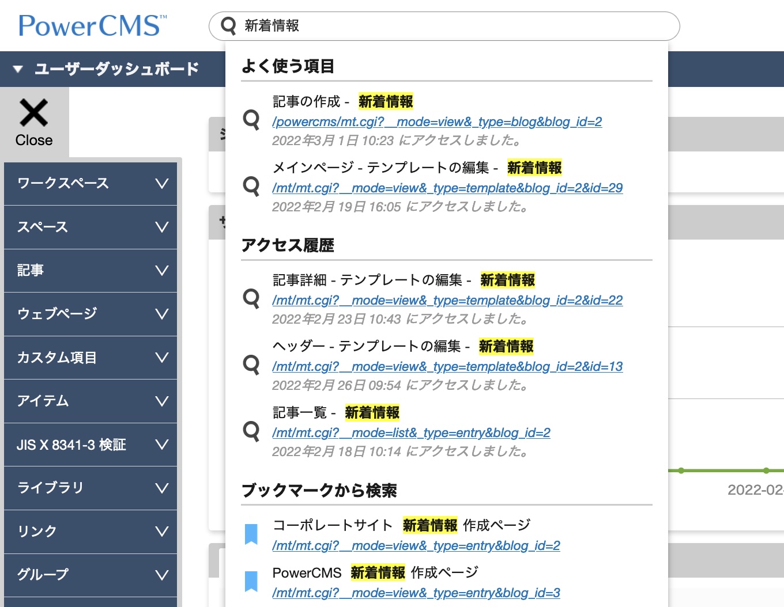Viewport: 784px width, 607px height.
Task: Select カスタム項目 in the sidebar
Action: click(x=91, y=358)
